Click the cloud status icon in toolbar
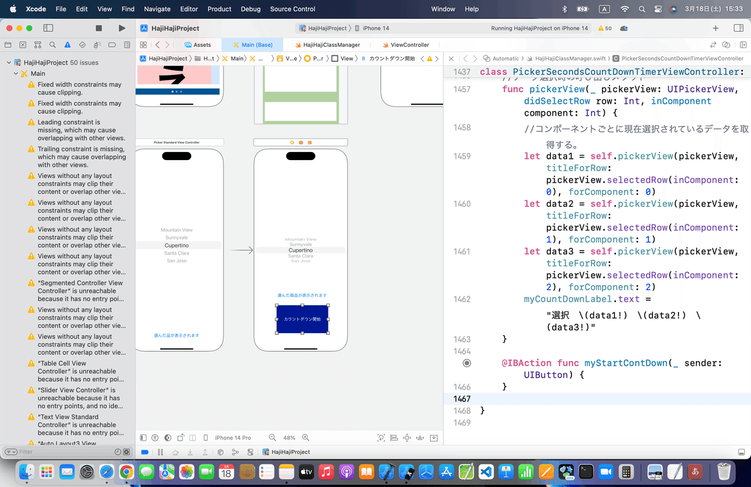751x487 pixels. pos(624,28)
